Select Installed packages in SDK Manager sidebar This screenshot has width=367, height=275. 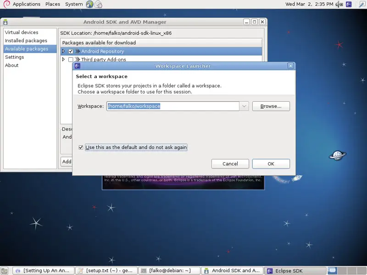point(30,40)
